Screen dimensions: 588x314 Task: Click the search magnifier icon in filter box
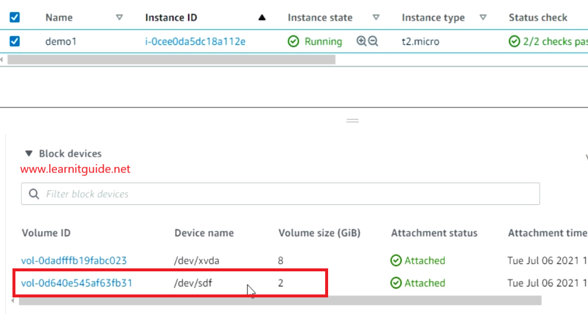(x=34, y=194)
